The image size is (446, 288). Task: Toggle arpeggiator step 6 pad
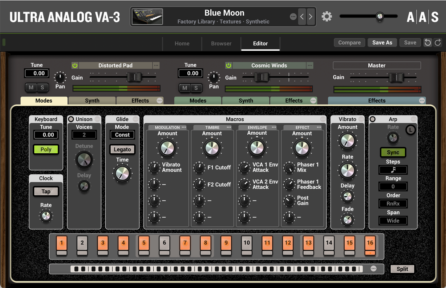pyautogui.click(x=164, y=243)
